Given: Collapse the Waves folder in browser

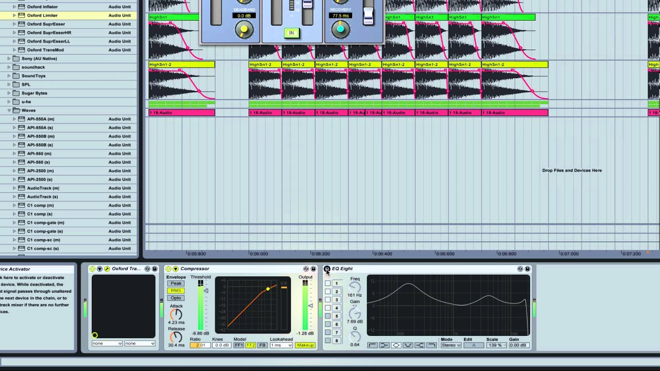Looking at the screenshot, I should tap(9, 110).
